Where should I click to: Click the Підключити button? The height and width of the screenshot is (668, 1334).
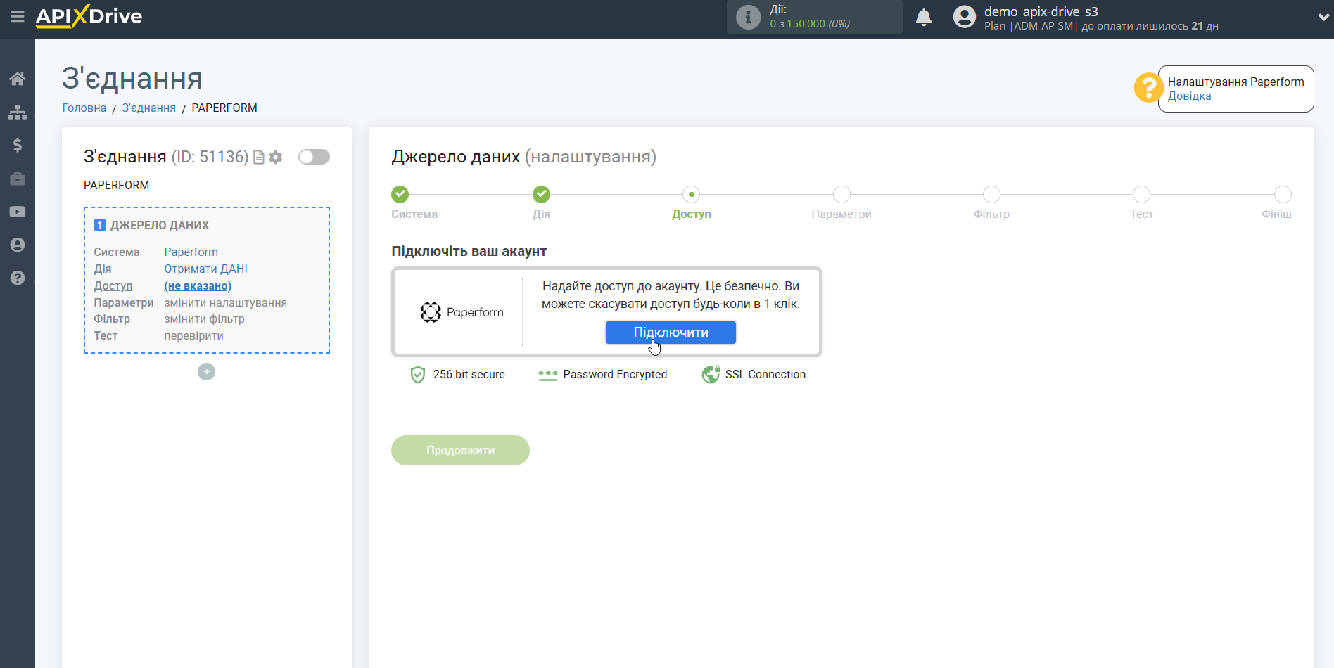(671, 333)
